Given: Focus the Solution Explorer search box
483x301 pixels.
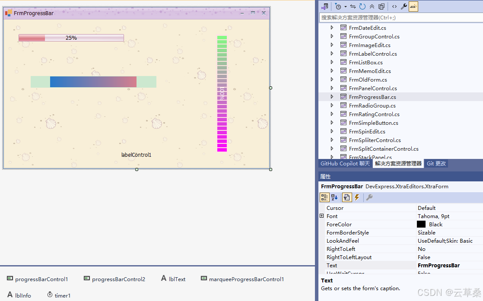Looking at the screenshot, I should click(401, 18).
